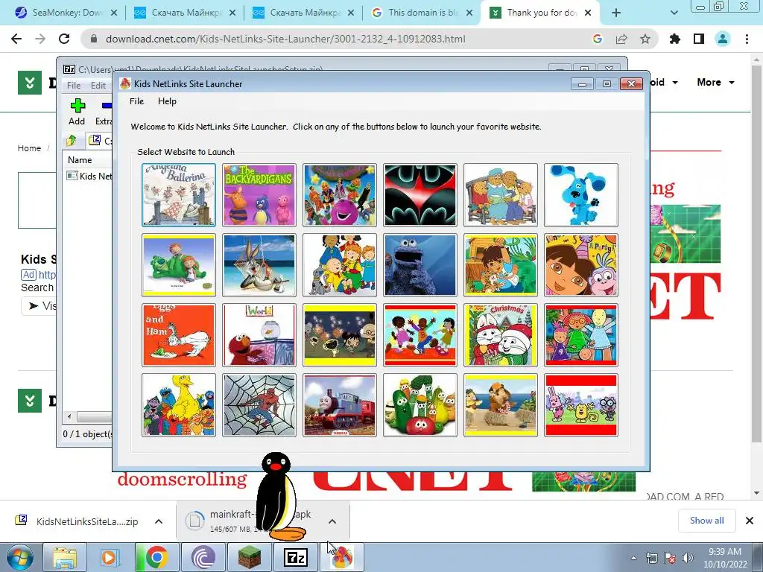Launch the Dora the Explorer website
This screenshot has width=763, height=572.
click(581, 265)
